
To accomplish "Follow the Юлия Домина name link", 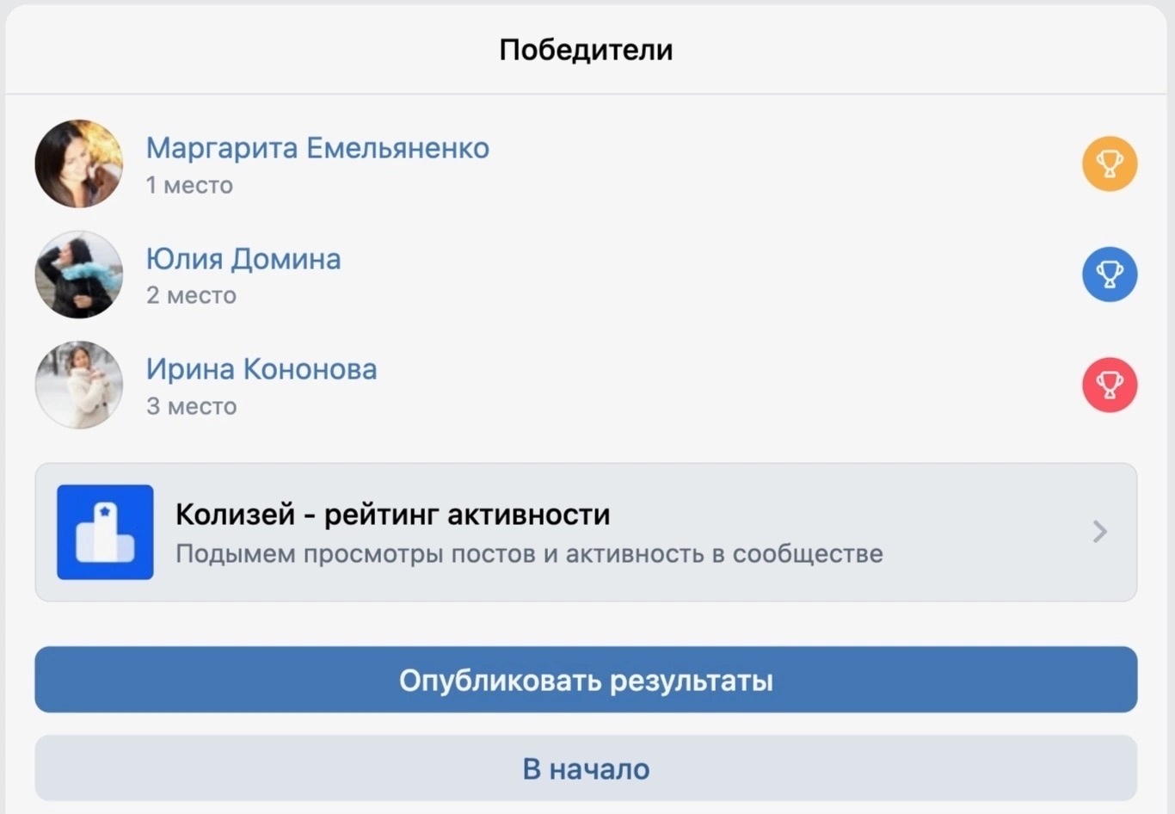I will click(x=243, y=259).
